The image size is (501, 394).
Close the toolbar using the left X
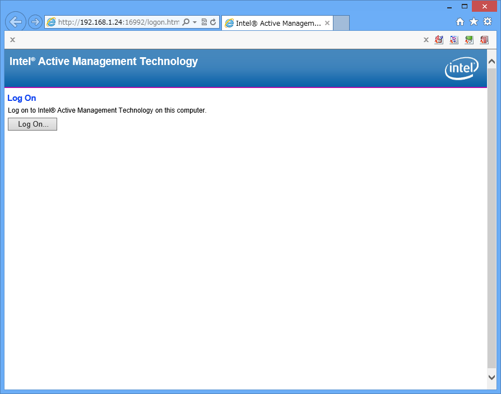tap(12, 40)
